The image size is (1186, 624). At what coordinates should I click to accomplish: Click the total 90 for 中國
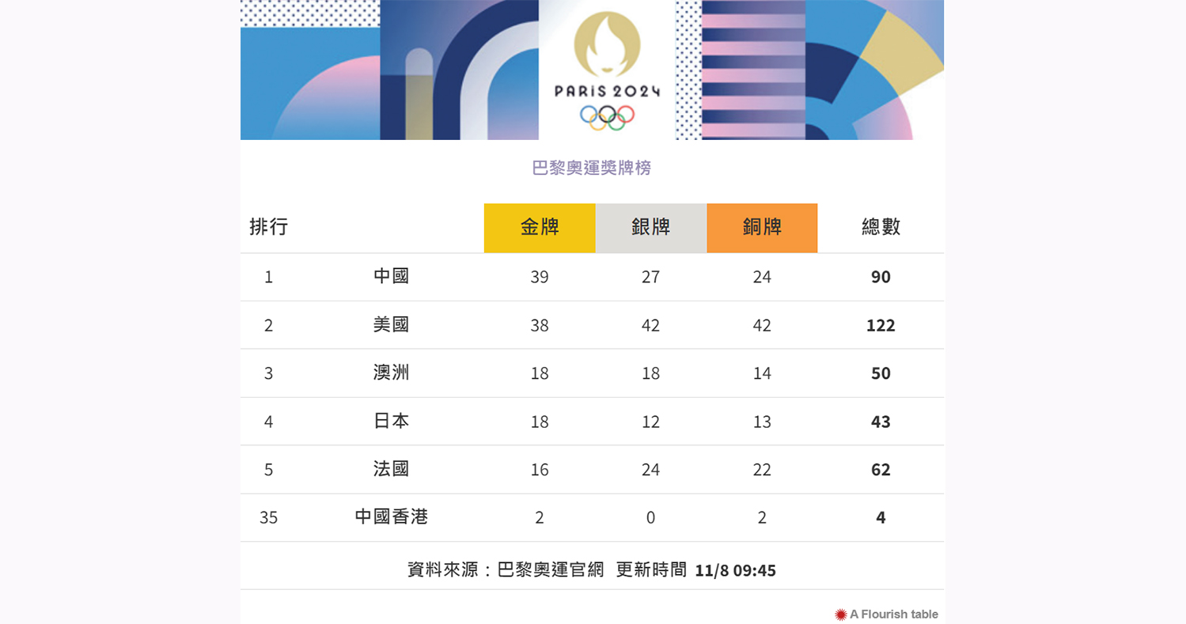tap(881, 277)
